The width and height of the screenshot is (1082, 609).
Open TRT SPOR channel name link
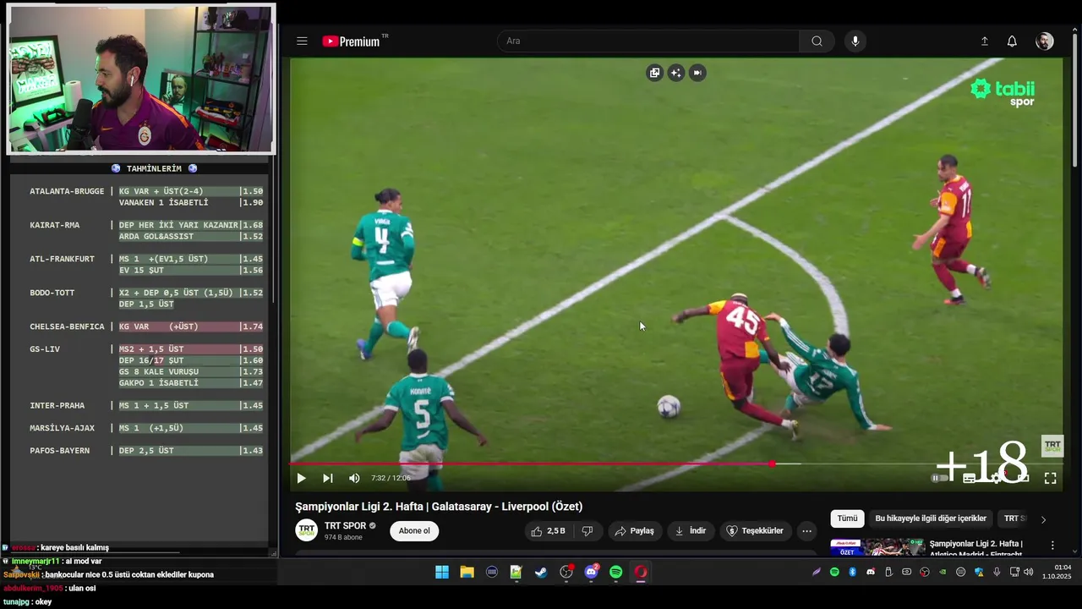(x=345, y=526)
